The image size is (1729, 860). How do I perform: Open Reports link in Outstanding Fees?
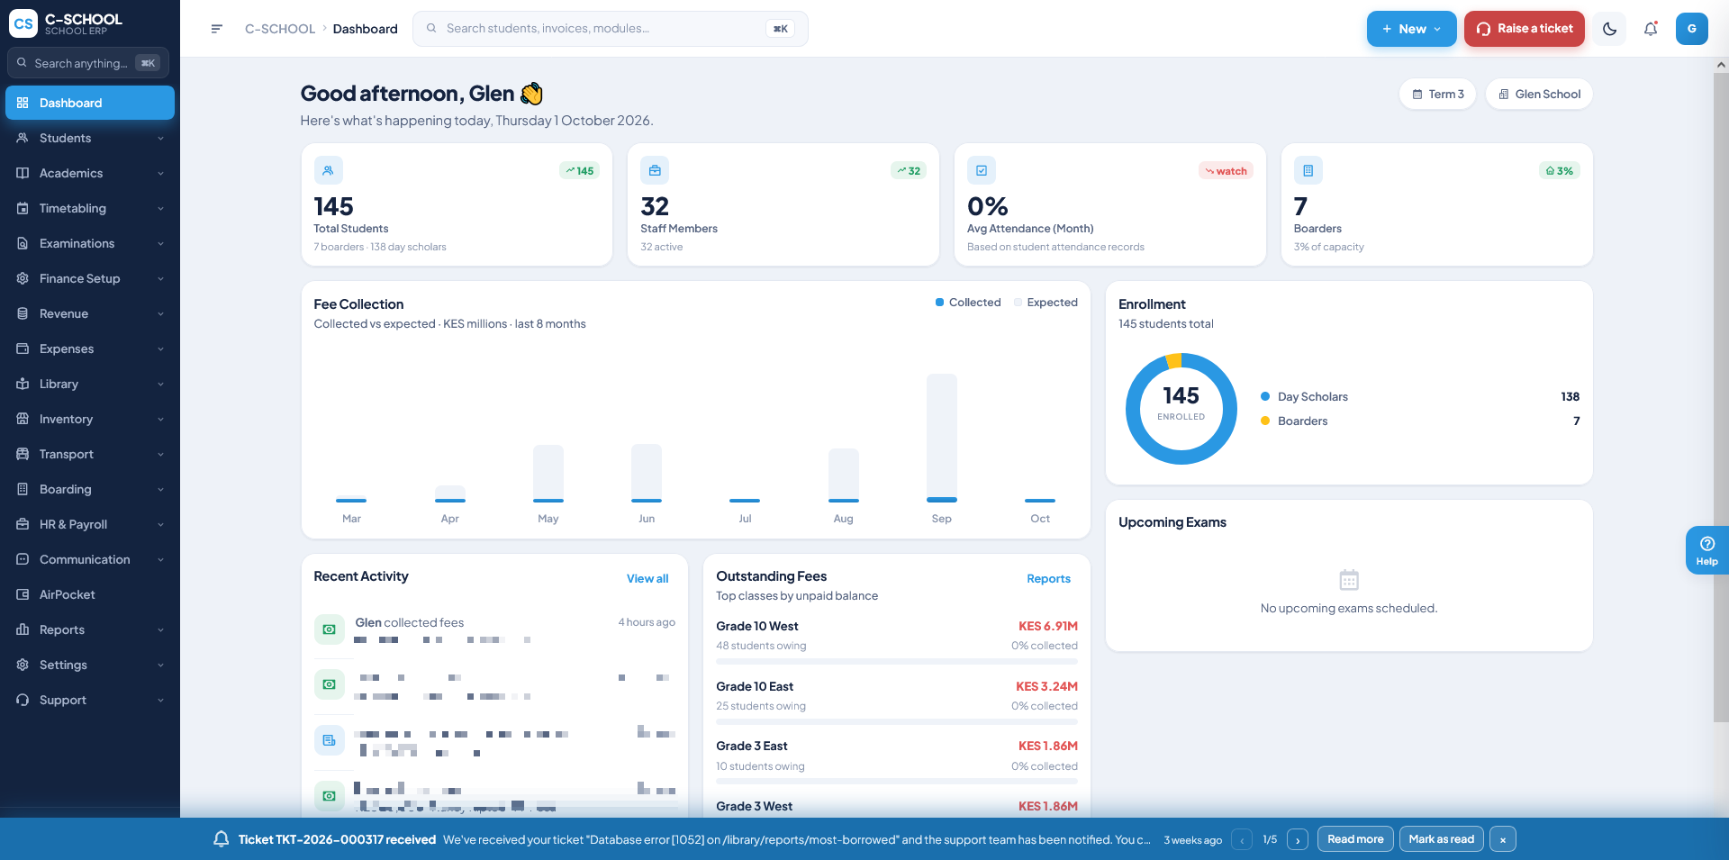[x=1048, y=578]
